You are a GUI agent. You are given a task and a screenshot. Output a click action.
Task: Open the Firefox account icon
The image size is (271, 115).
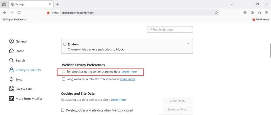tap(252, 12)
